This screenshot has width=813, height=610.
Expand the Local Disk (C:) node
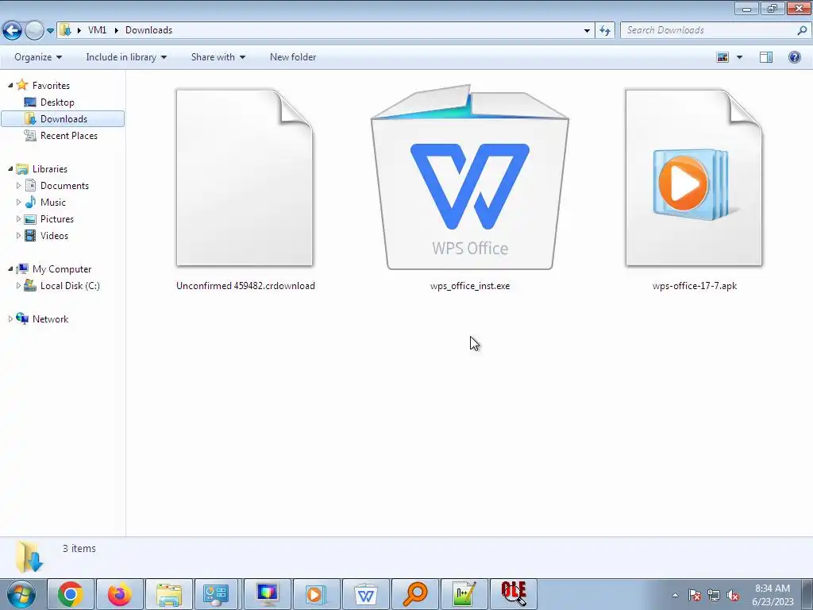(x=19, y=285)
